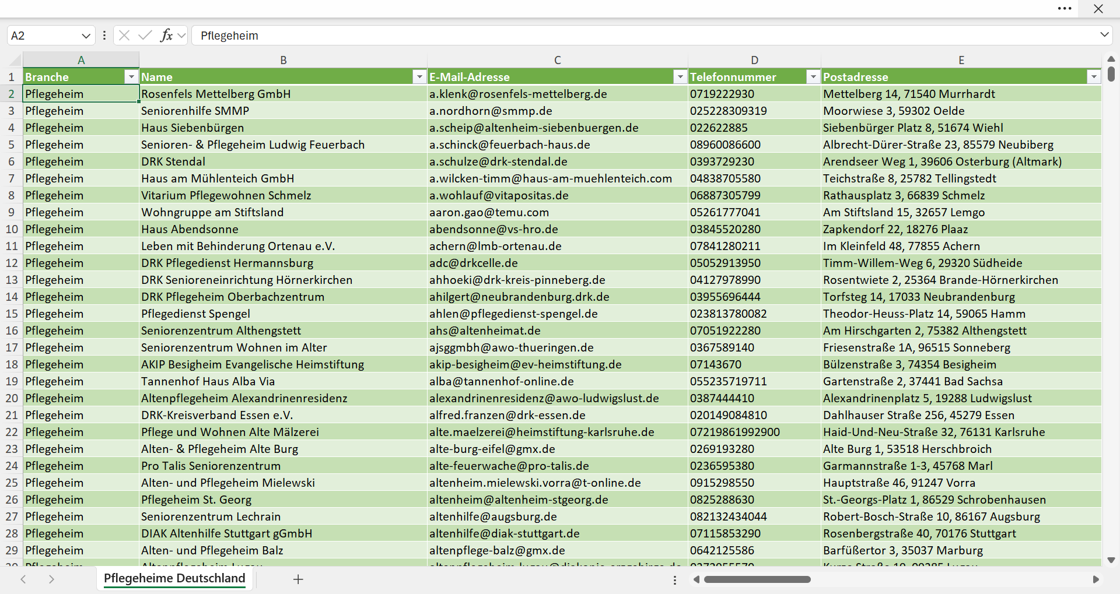Open the three-dots more options menu

[1065, 9]
